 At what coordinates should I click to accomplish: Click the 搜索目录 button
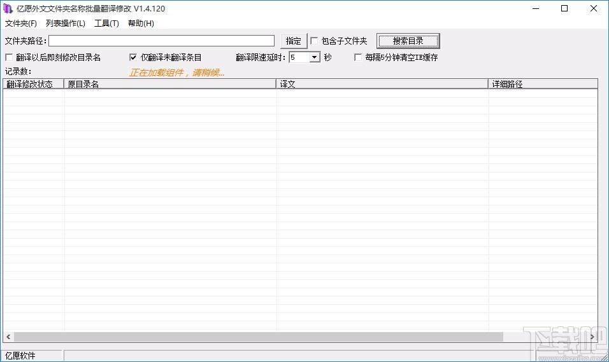click(408, 41)
